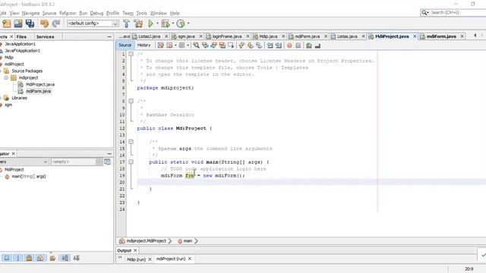The image size is (486, 273).
Task: Click the New Project toolbar icon
Action: (x=7, y=24)
